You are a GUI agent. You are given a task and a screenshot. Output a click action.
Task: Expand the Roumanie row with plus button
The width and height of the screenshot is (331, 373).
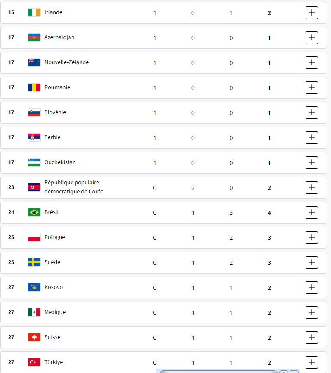312,88
